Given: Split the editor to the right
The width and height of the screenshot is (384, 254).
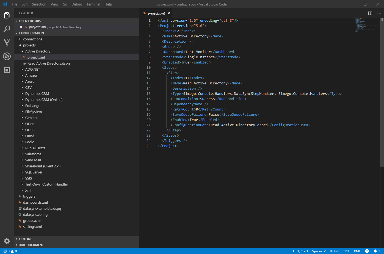Looking at the screenshot, I should pos(370,13).
